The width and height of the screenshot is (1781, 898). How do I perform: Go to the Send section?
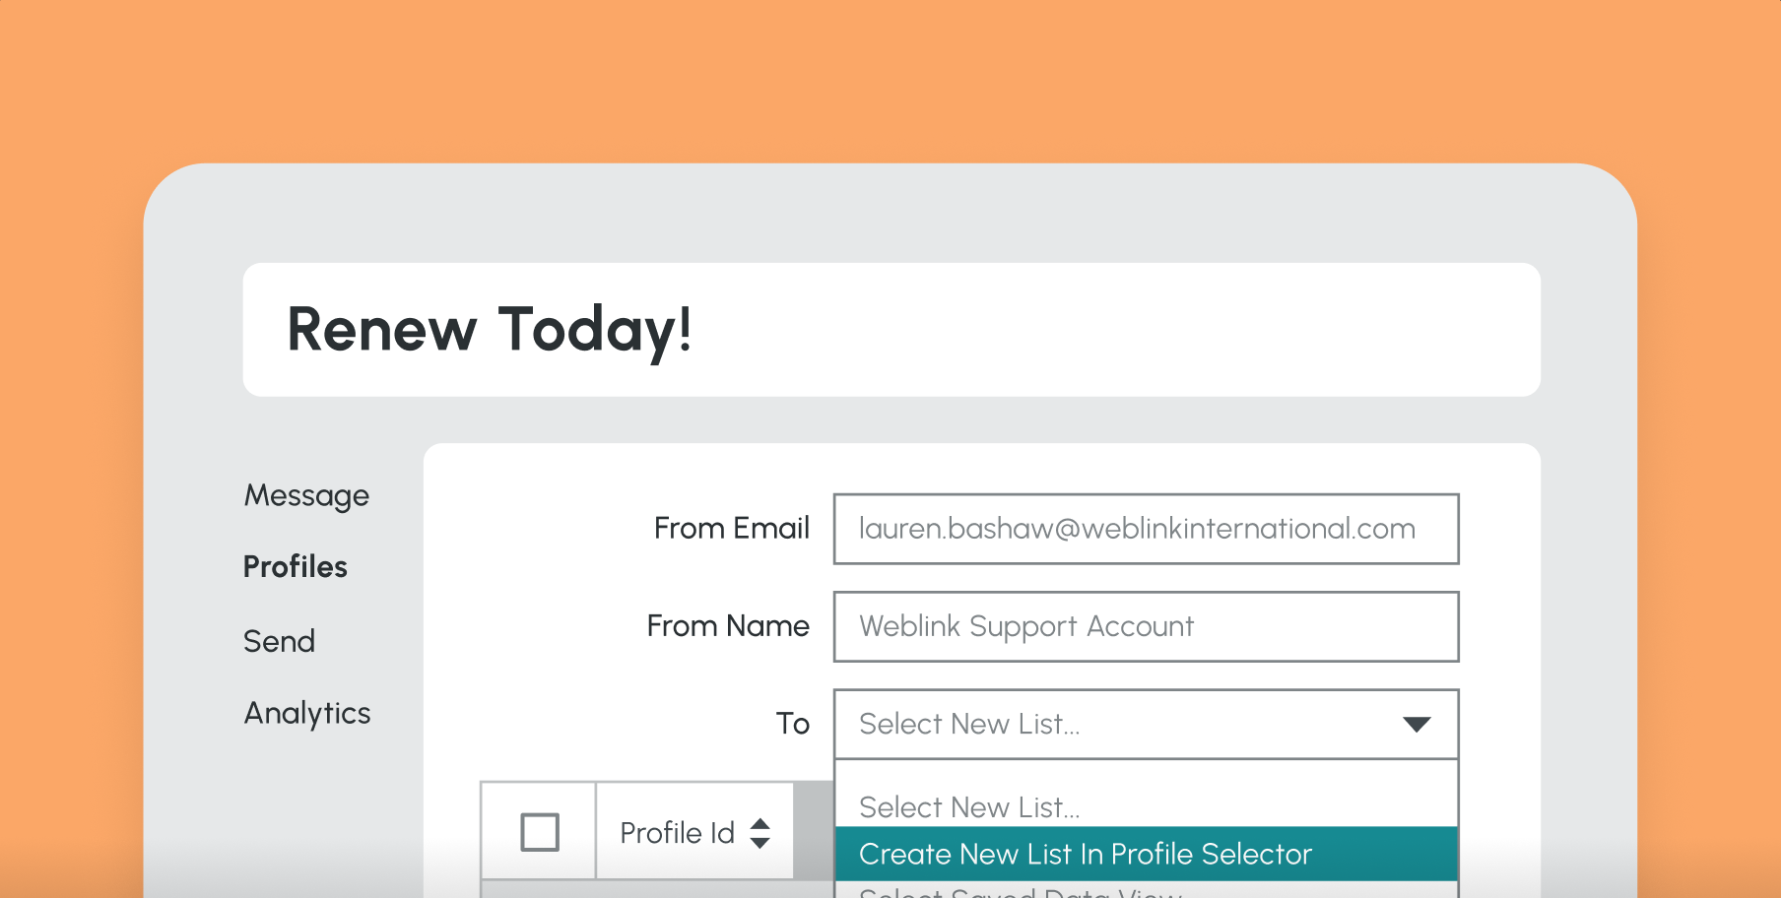(x=280, y=642)
